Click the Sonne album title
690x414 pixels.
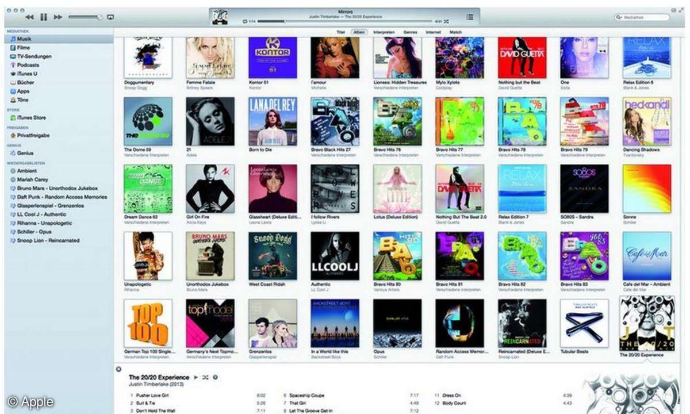[x=630, y=217]
